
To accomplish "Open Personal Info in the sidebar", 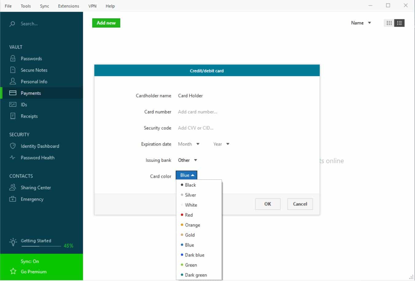I will 34,81.
